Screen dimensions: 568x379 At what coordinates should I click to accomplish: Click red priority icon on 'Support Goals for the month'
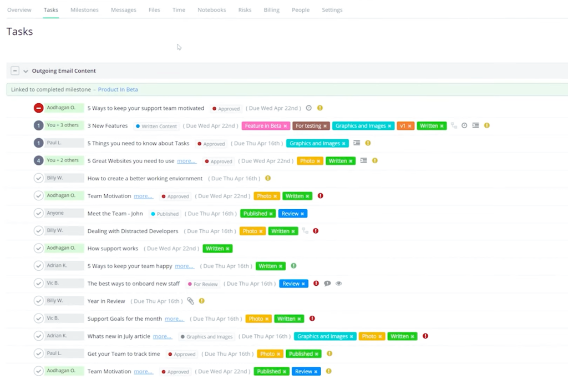[312, 319]
